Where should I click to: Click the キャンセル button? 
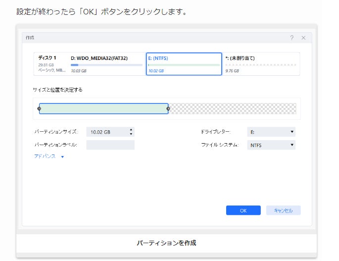click(x=283, y=210)
